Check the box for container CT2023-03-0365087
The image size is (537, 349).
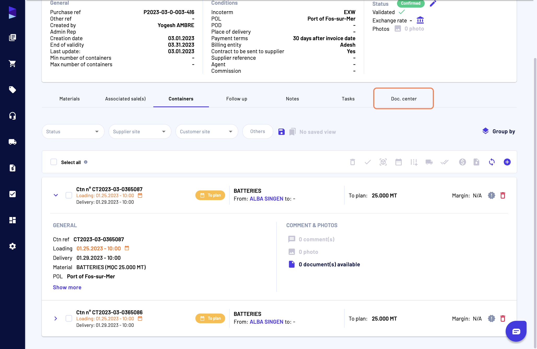(69, 195)
